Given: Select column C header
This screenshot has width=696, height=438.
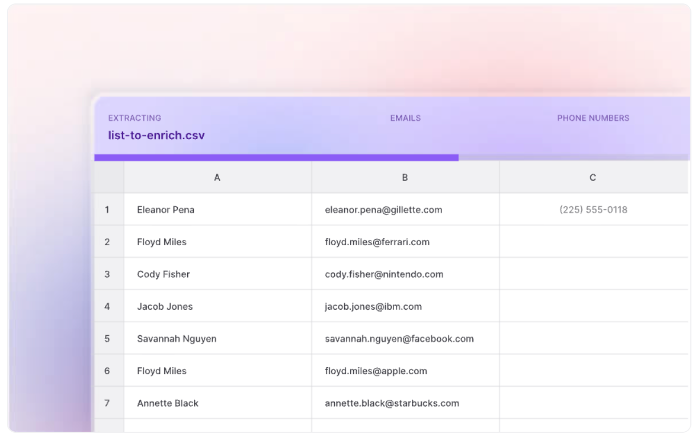Looking at the screenshot, I should (593, 177).
